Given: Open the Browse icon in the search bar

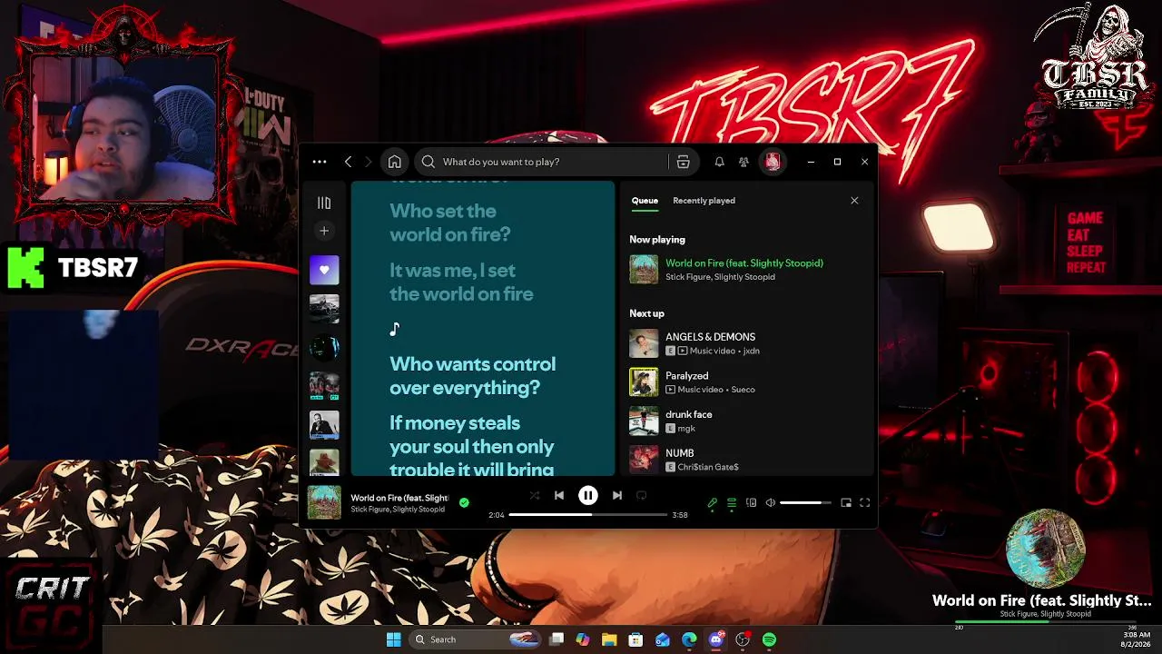Looking at the screenshot, I should [684, 162].
